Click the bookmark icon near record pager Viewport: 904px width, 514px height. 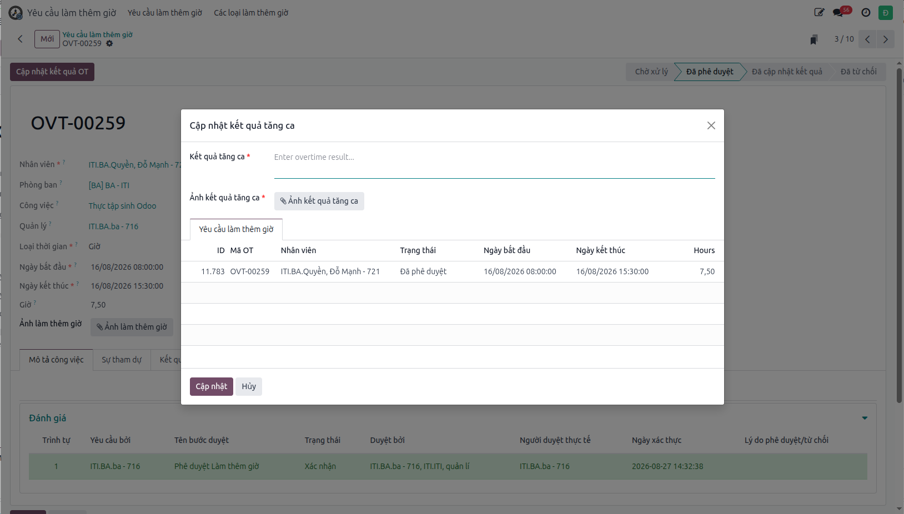pyautogui.click(x=814, y=39)
